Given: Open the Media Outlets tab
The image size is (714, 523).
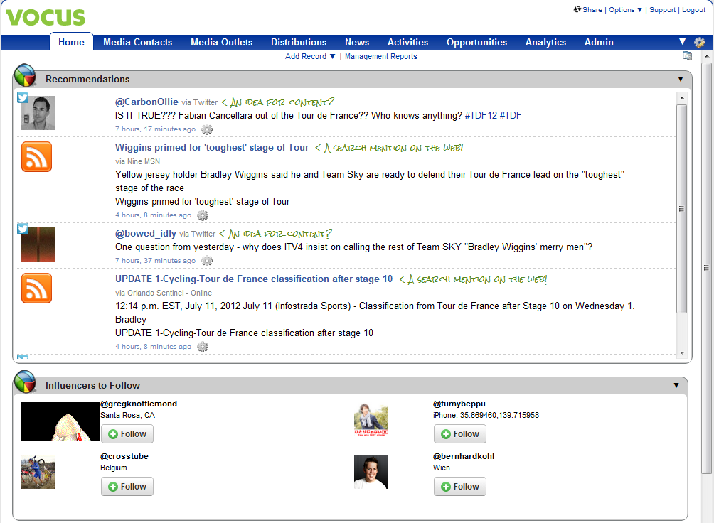Looking at the screenshot, I should (221, 43).
